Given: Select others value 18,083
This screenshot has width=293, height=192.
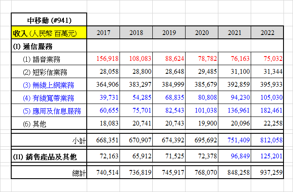Looking at the screenshot, I should point(109,123).
